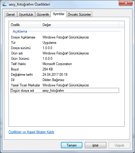The width and height of the screenshot is (135, 153).
Task: Click the Dilden Bağımsız value
Action: pyautogui.click(x=53, y=80)
